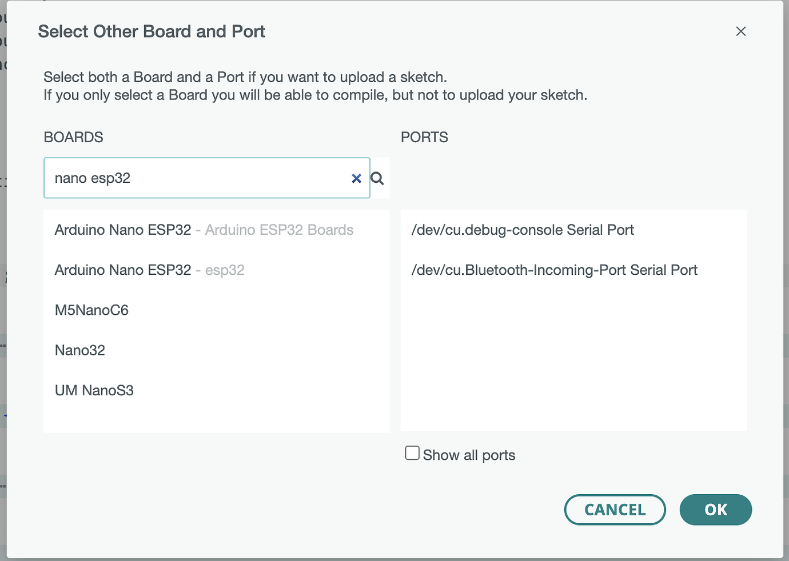Dismiss the dialog using CANCEL
The image size is (789, 561).
pos(615,510)
